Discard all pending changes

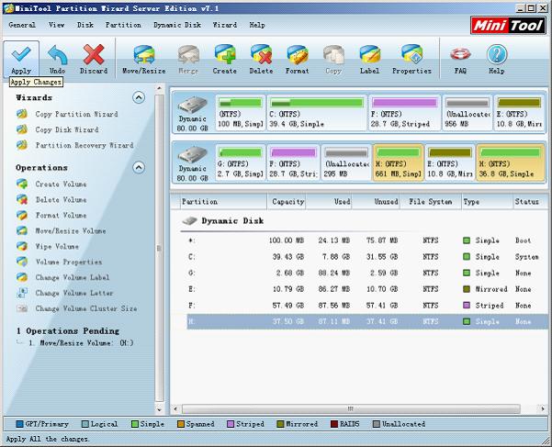[x=94, y=59]
